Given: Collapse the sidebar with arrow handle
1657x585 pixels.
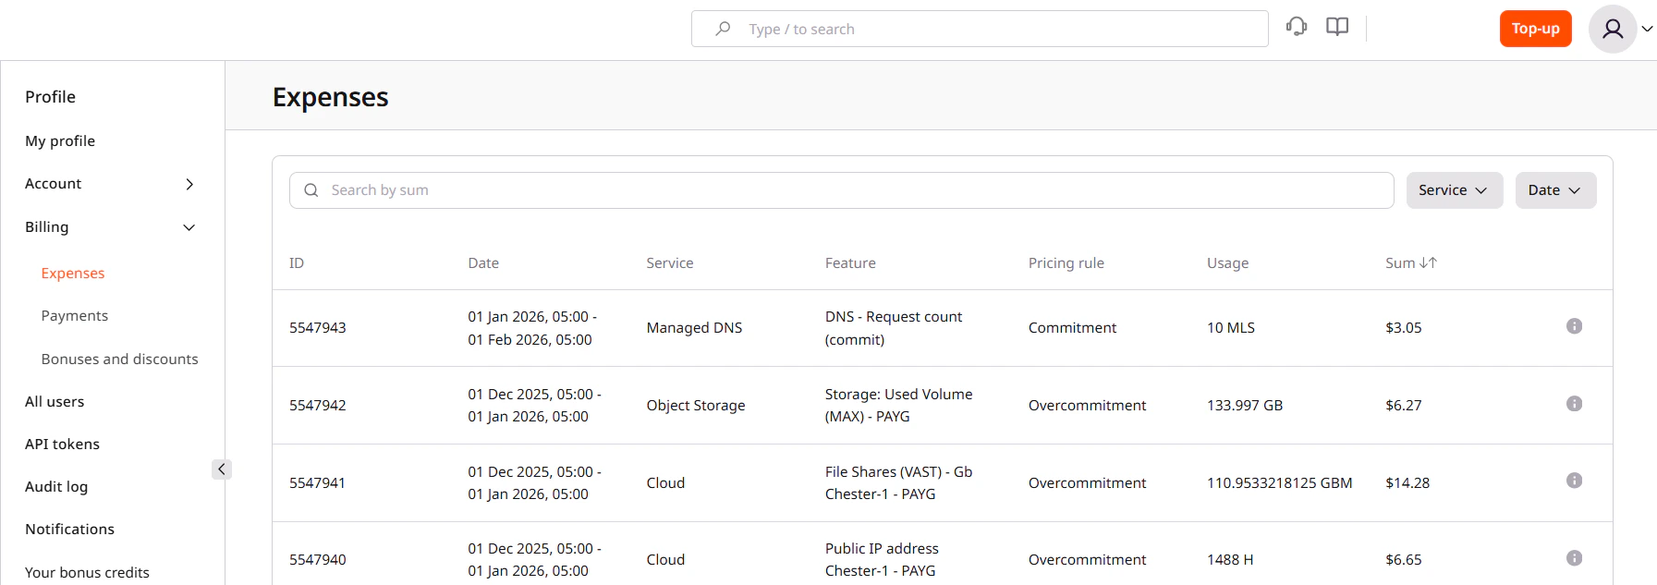Looking at the screenshot, I should click(222, 469).
